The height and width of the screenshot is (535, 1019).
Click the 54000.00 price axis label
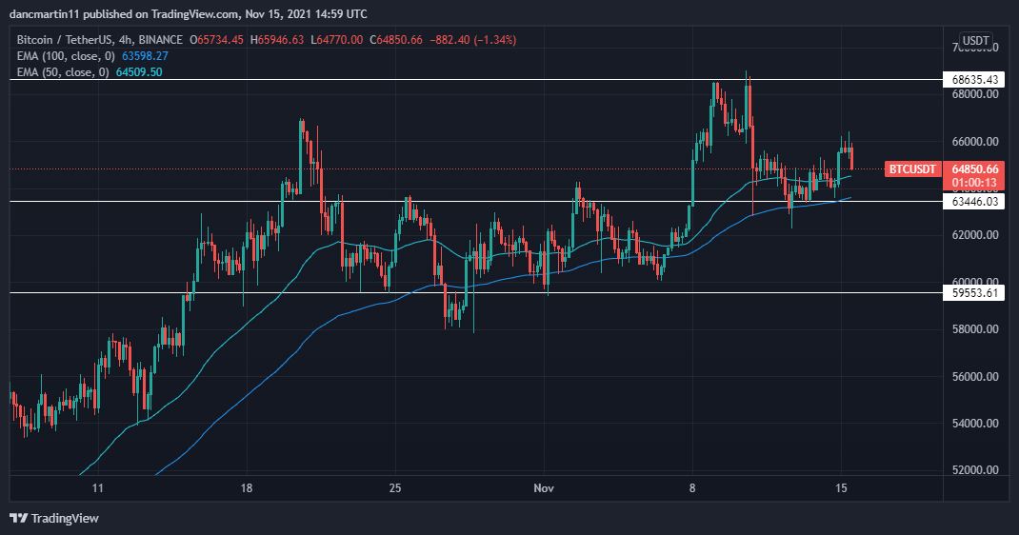[975, 424]
